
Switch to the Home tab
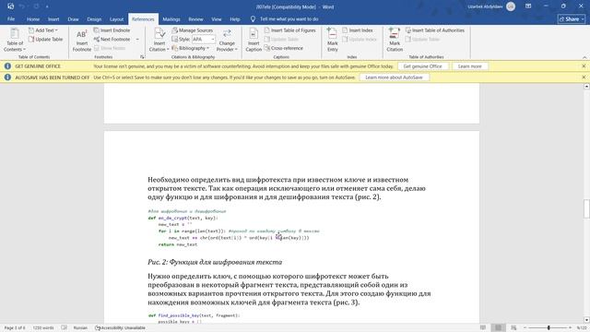pos(33,18)
